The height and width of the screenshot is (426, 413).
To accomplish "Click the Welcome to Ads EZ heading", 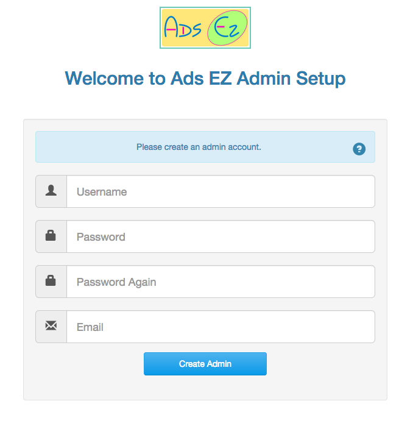I will (x=205, y=79).
